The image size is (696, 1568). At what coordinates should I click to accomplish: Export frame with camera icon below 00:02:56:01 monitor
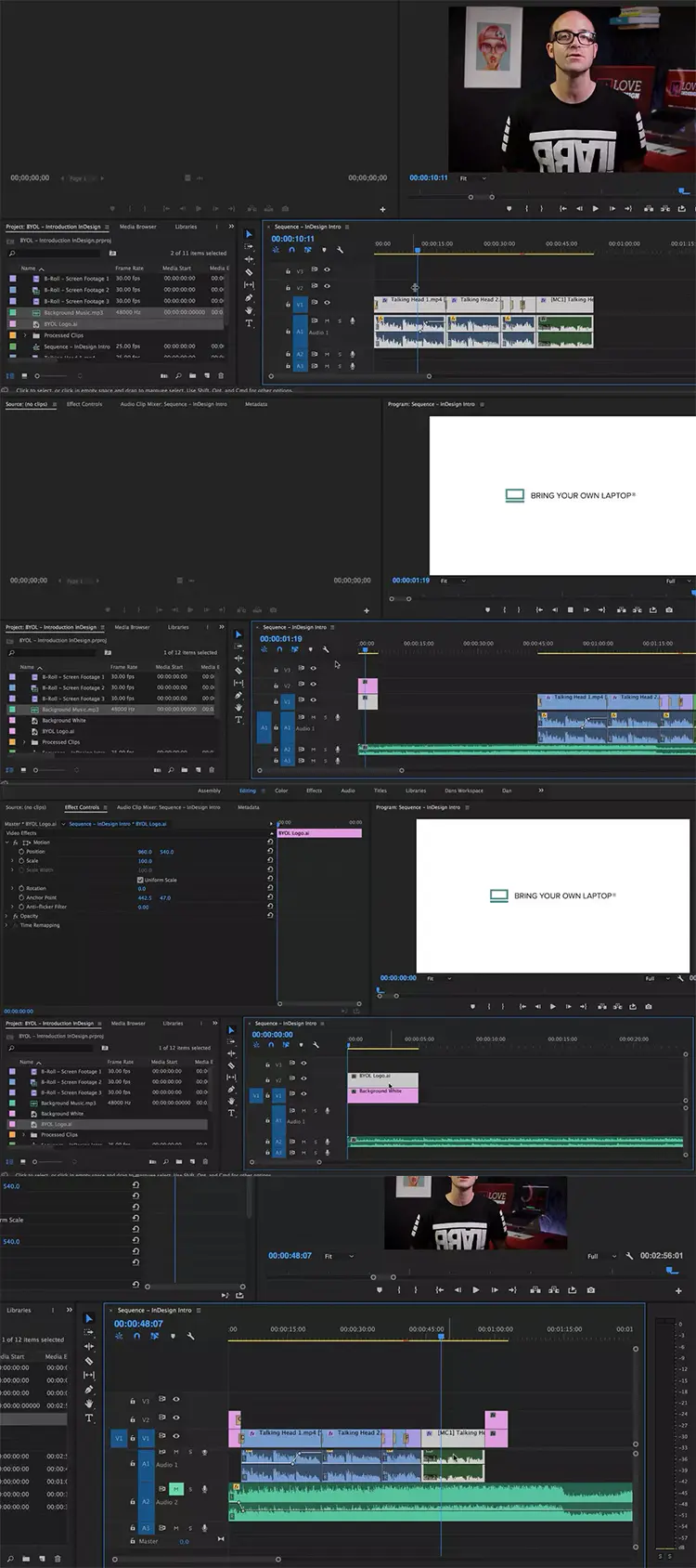[591, 1289]
